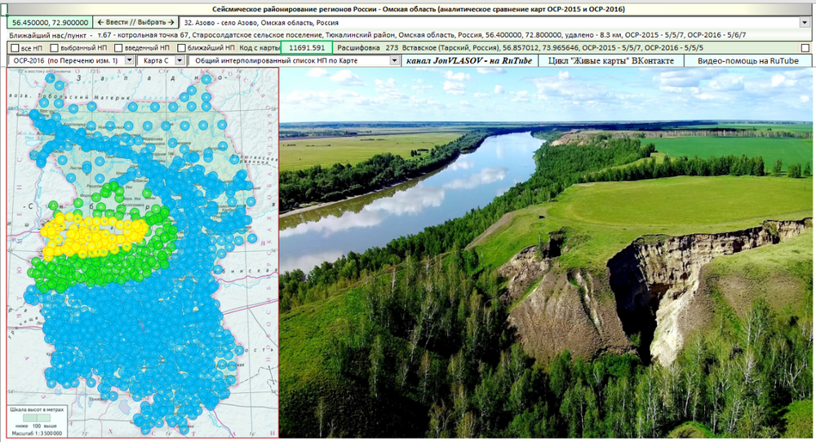Toggle the unlabeled checkbox at far right
This screenshot has height=442, width=816.
click(x=805, y=48)
